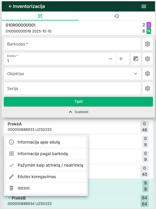The height and width of the screenshot is (209, 156).
Task: Switch to the barcode scanner tab
Action: click(40, 16)
